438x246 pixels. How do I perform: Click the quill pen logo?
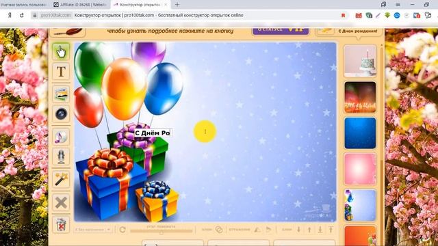pyautogui.click(x=68, y=32)
